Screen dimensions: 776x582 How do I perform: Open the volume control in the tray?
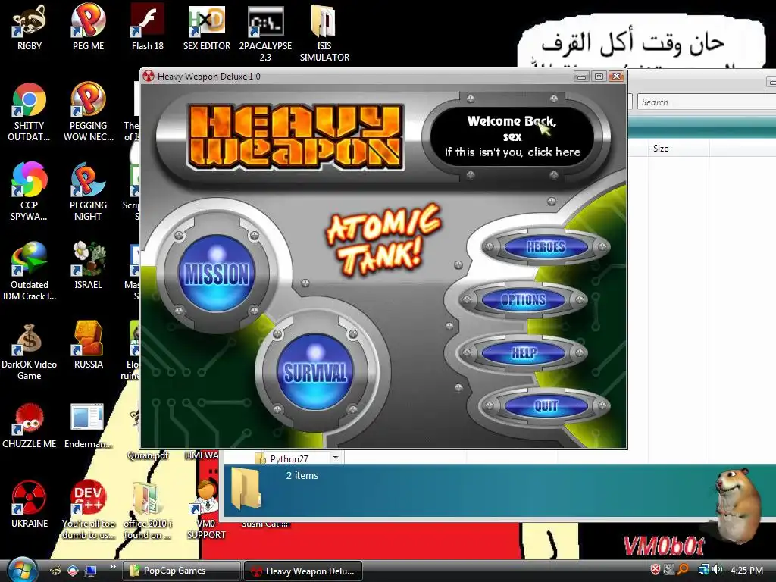pyautogui.click(x=718, y=570)
